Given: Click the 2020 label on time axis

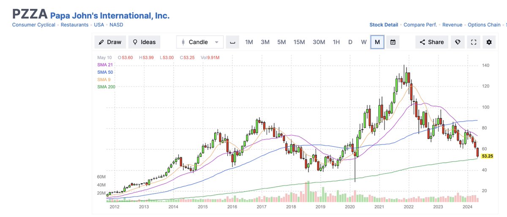Looking at the screenshot, I should coord(349,207).
